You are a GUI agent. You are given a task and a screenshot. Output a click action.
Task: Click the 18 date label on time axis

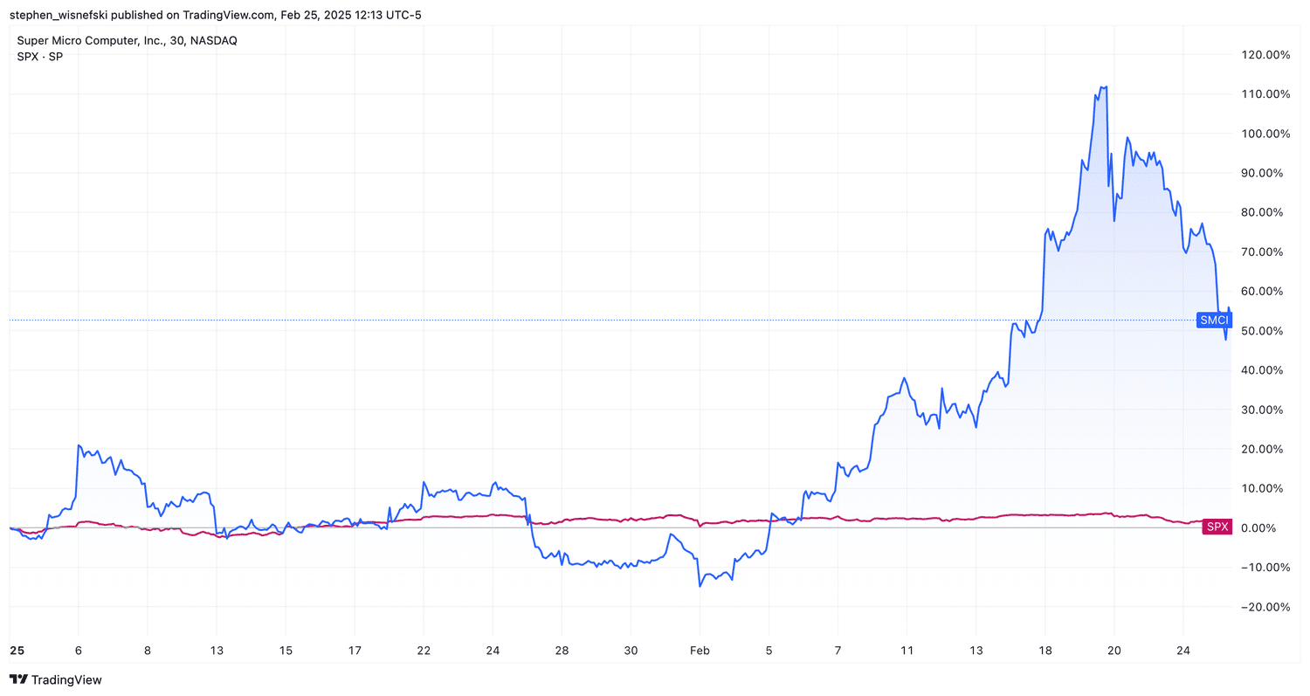tap(1046, 651)
